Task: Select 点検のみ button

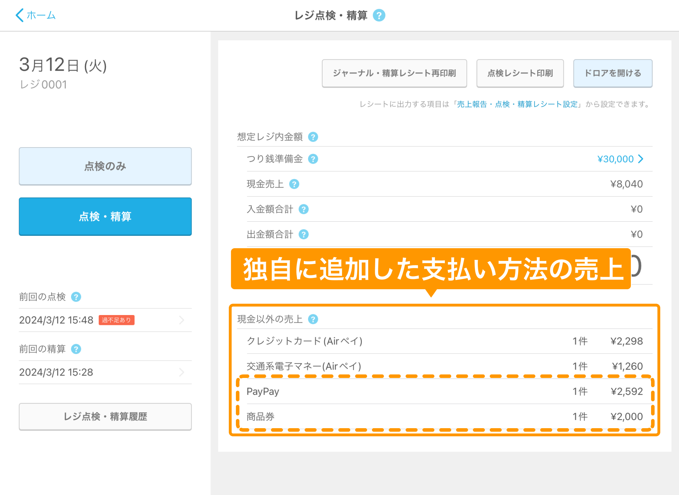Action: pos(105,166)
